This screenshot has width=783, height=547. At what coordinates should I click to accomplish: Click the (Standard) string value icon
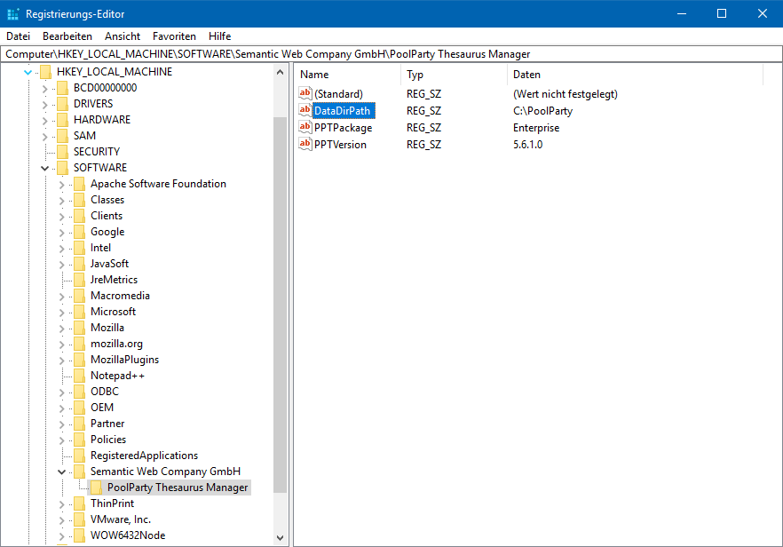point(305,93)
